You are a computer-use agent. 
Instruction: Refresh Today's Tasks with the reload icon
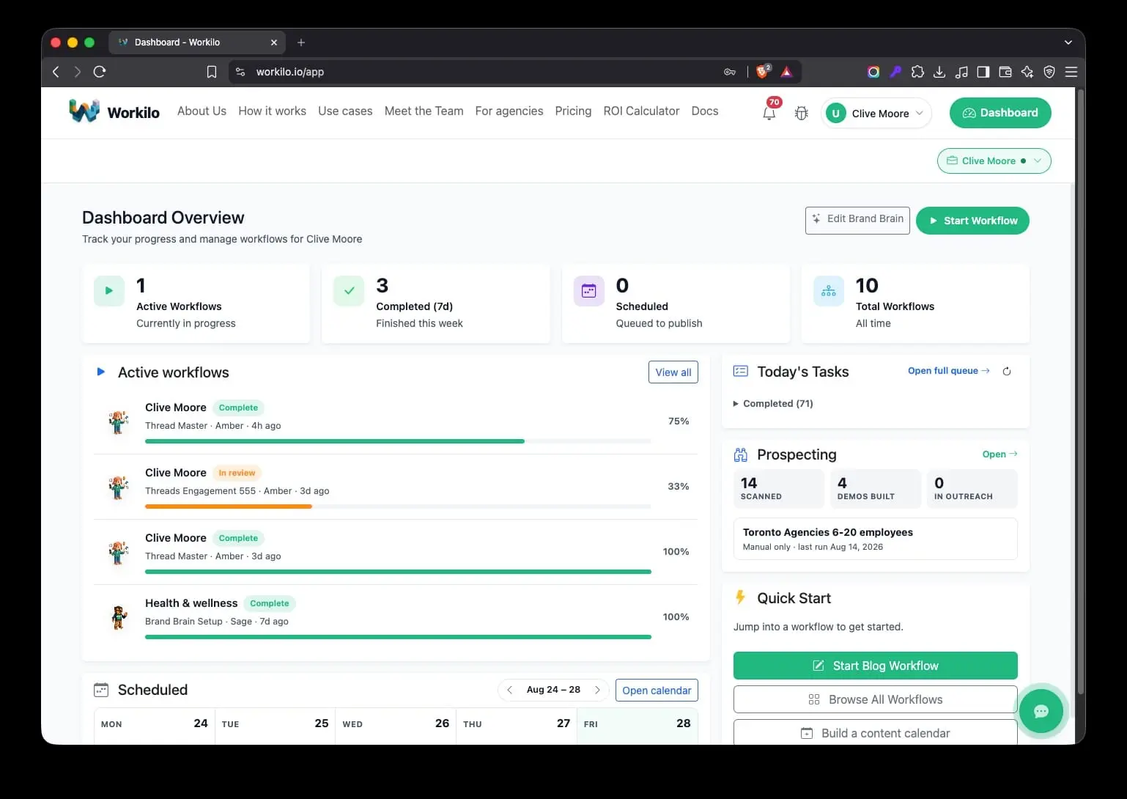(x=1007, y=372)
